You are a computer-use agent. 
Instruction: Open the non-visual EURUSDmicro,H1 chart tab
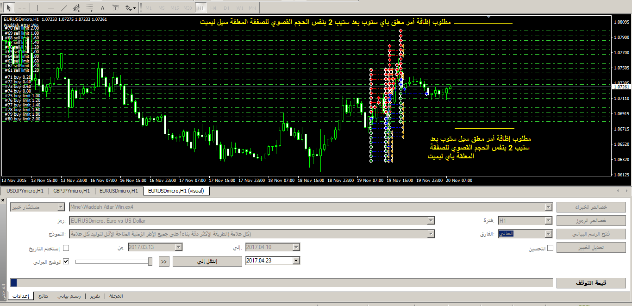click(x=119, y=191)
